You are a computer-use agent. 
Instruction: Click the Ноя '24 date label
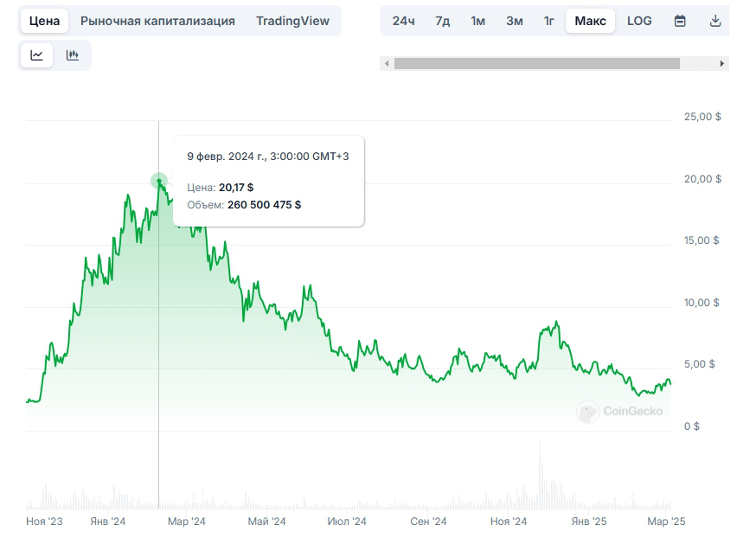pyautogui.click(x=509, y=522)
